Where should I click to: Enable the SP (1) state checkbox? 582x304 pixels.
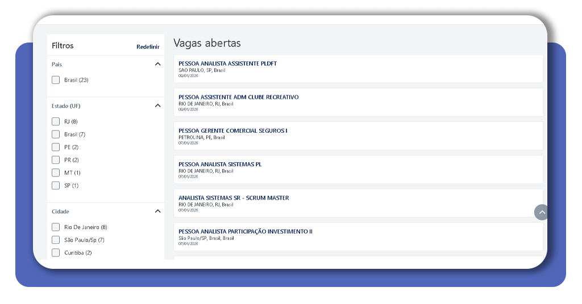pos(56,185)
